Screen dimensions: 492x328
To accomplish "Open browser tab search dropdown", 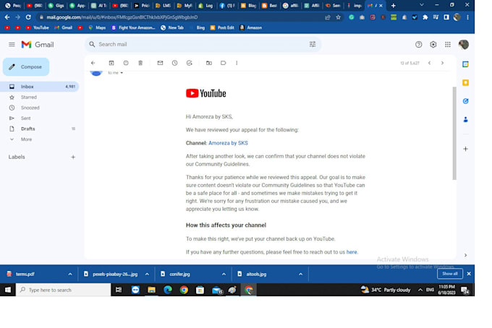I will pyautogui.click(x=421, y=5).
